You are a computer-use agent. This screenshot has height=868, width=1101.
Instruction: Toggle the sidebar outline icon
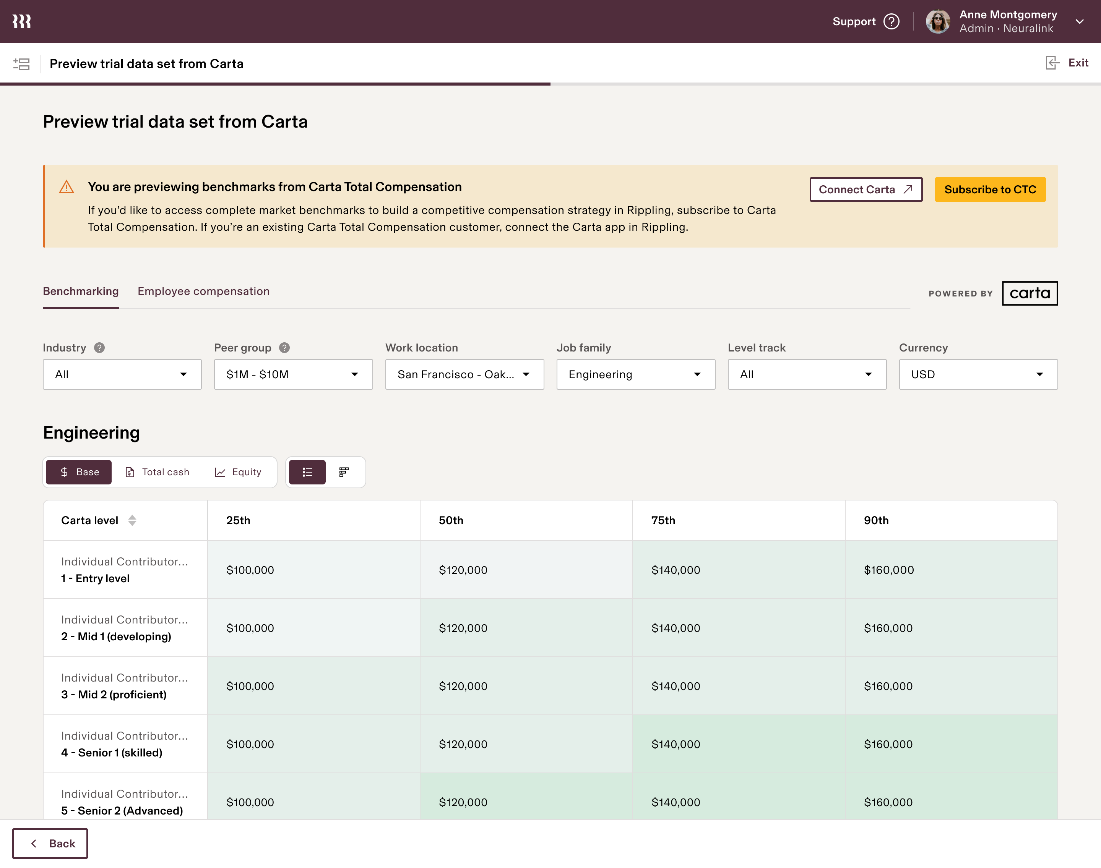pos(21,63)
